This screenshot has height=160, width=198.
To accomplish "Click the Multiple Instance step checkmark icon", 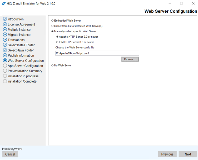I will (x=5, y=29).
